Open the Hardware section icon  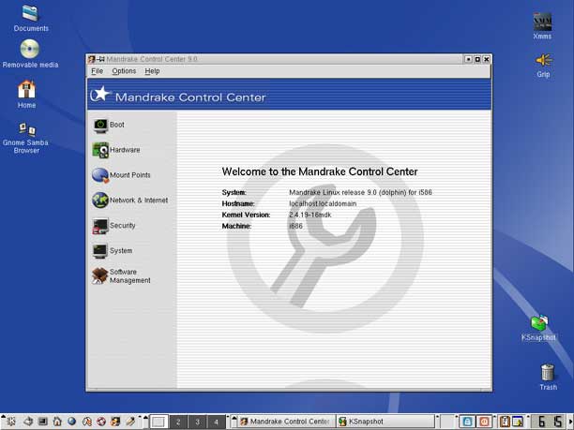coord(100,150)
